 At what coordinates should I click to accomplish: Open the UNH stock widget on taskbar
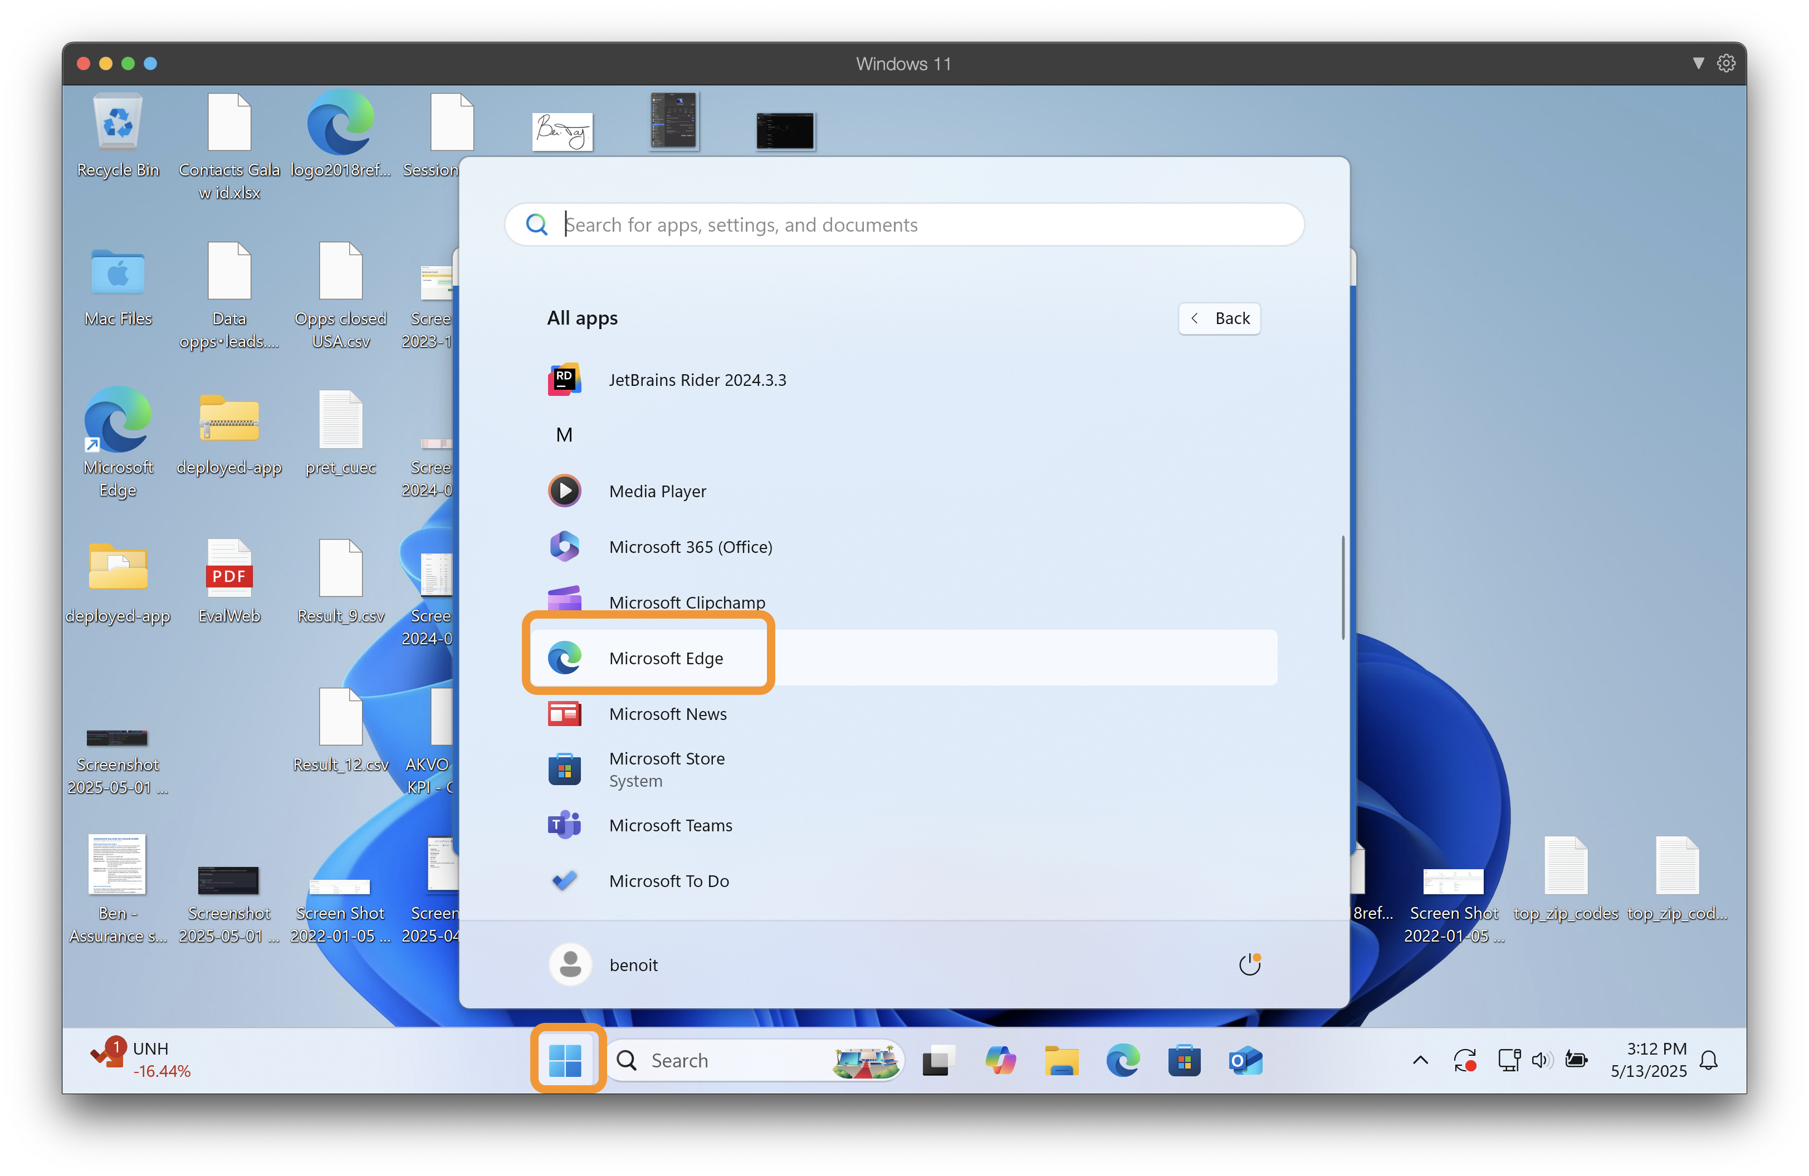(140, 1059)
